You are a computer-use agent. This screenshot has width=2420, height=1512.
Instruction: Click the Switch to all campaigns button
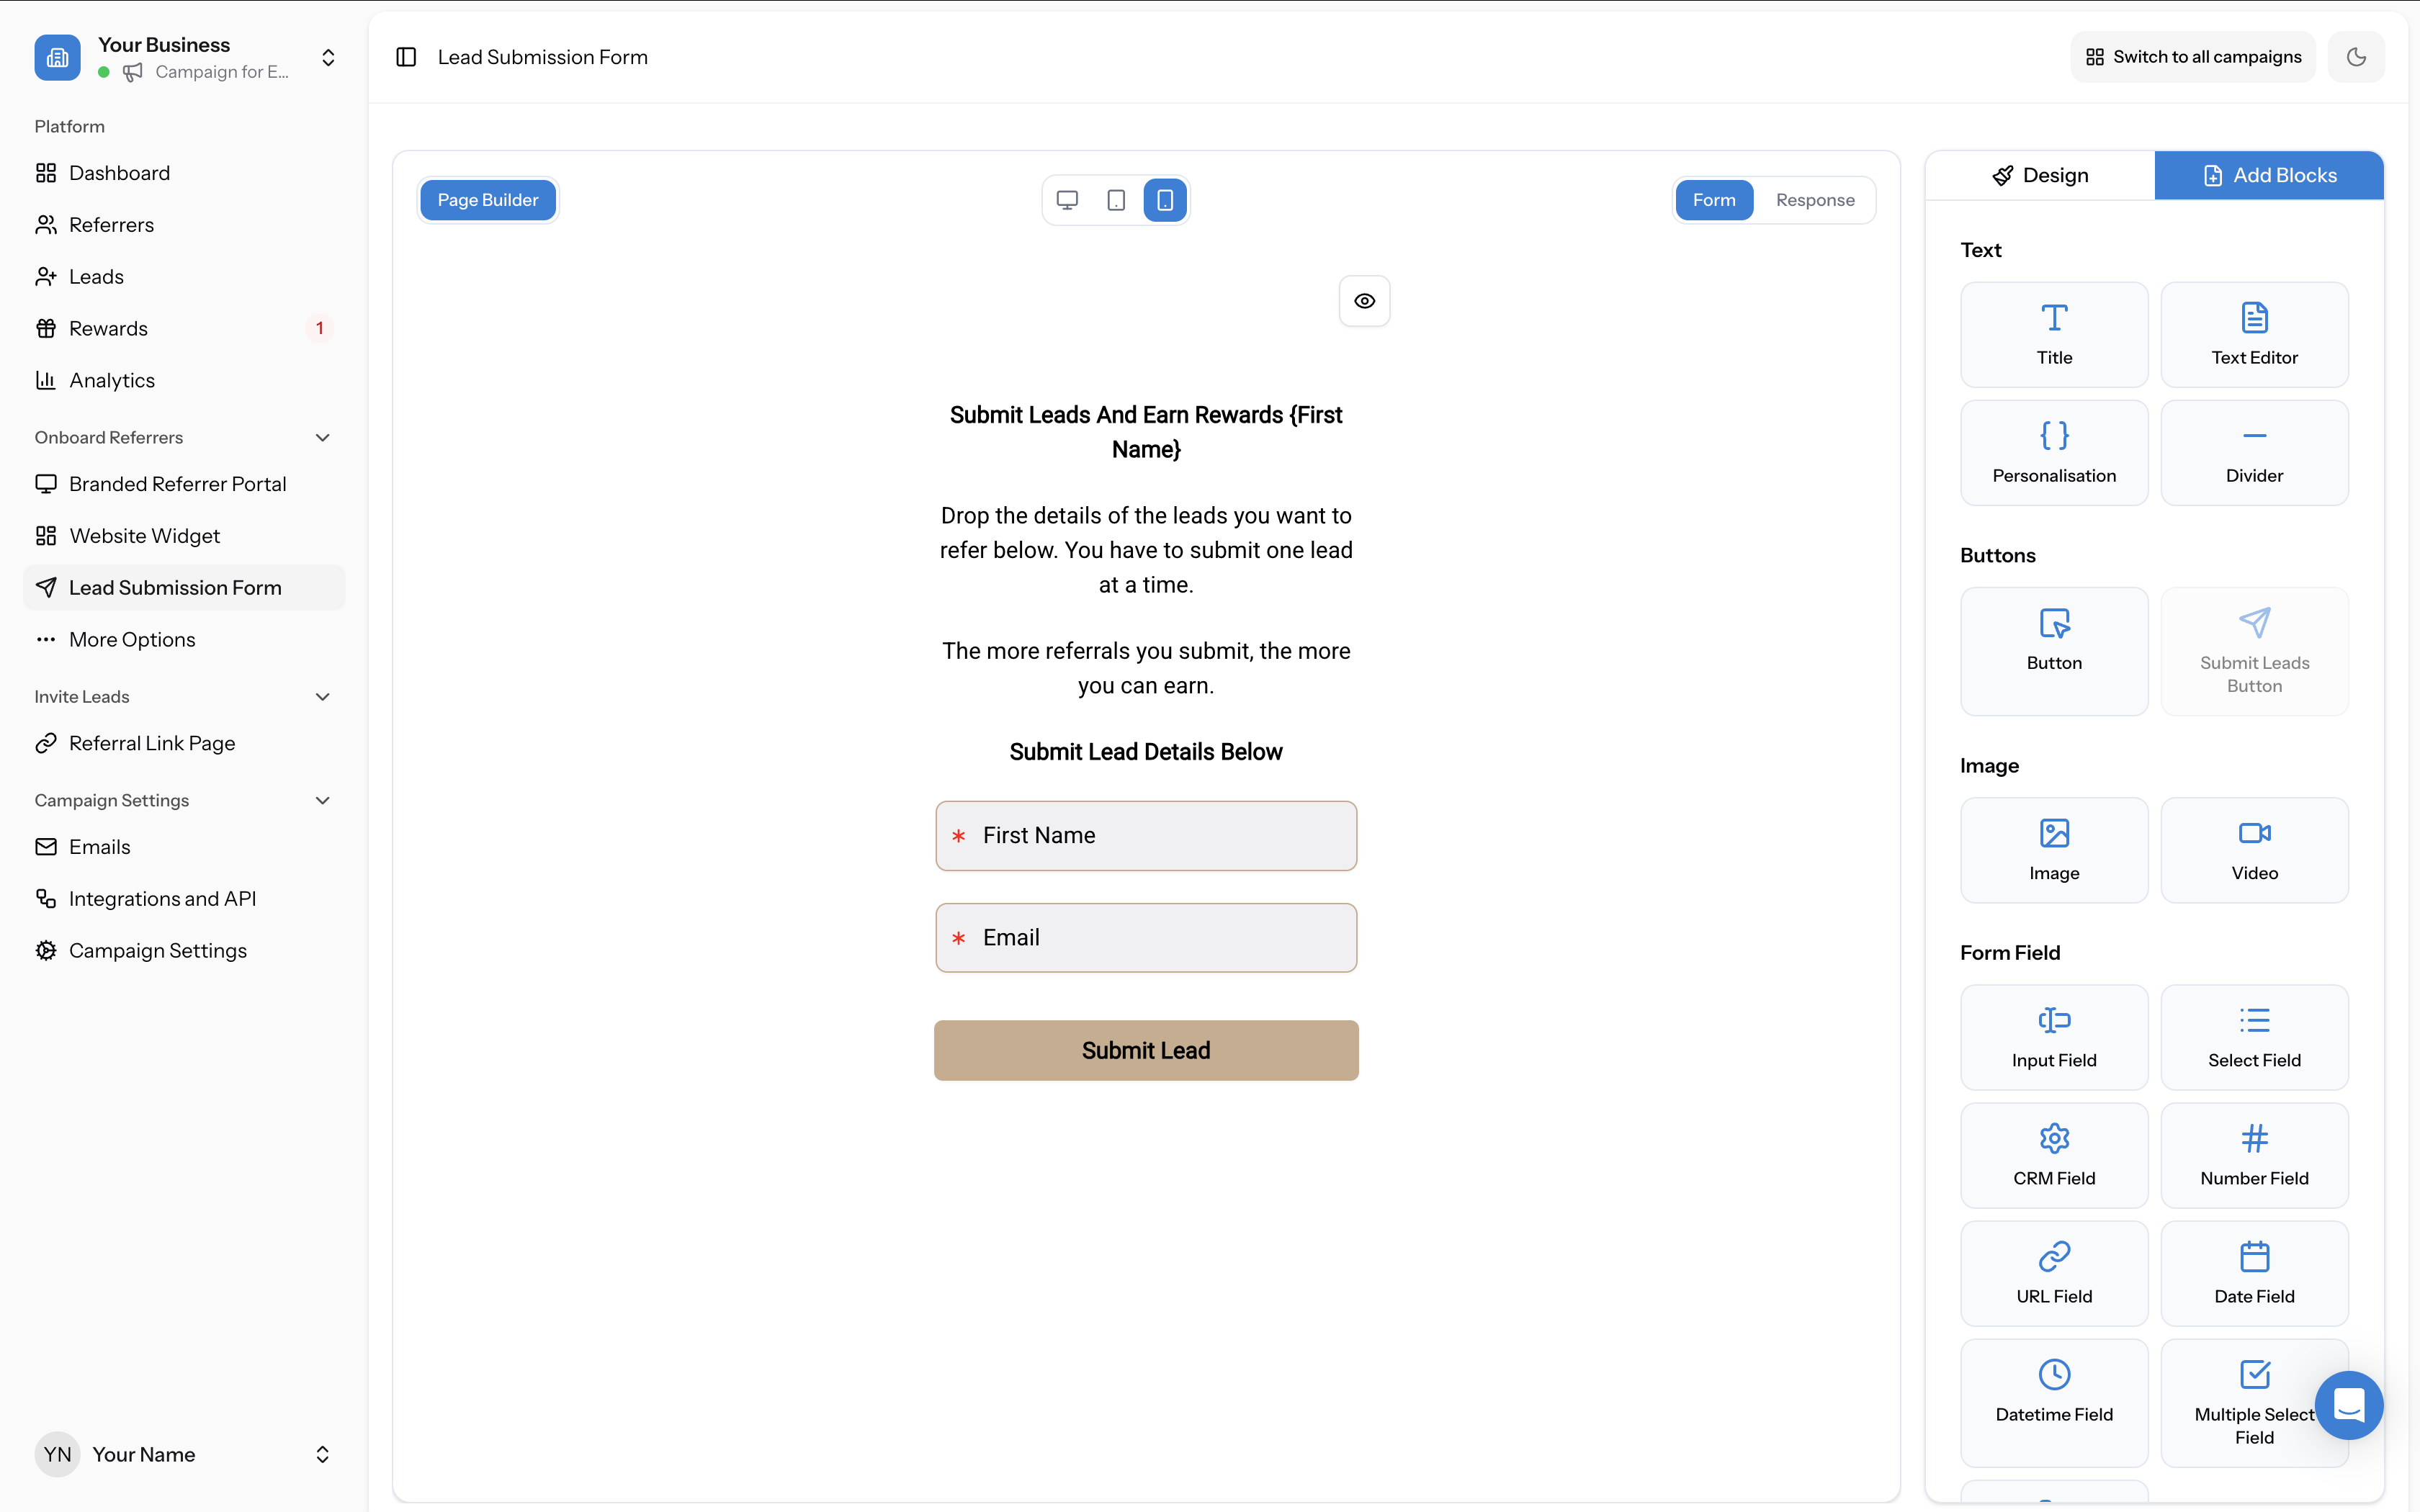(2192, 57)
